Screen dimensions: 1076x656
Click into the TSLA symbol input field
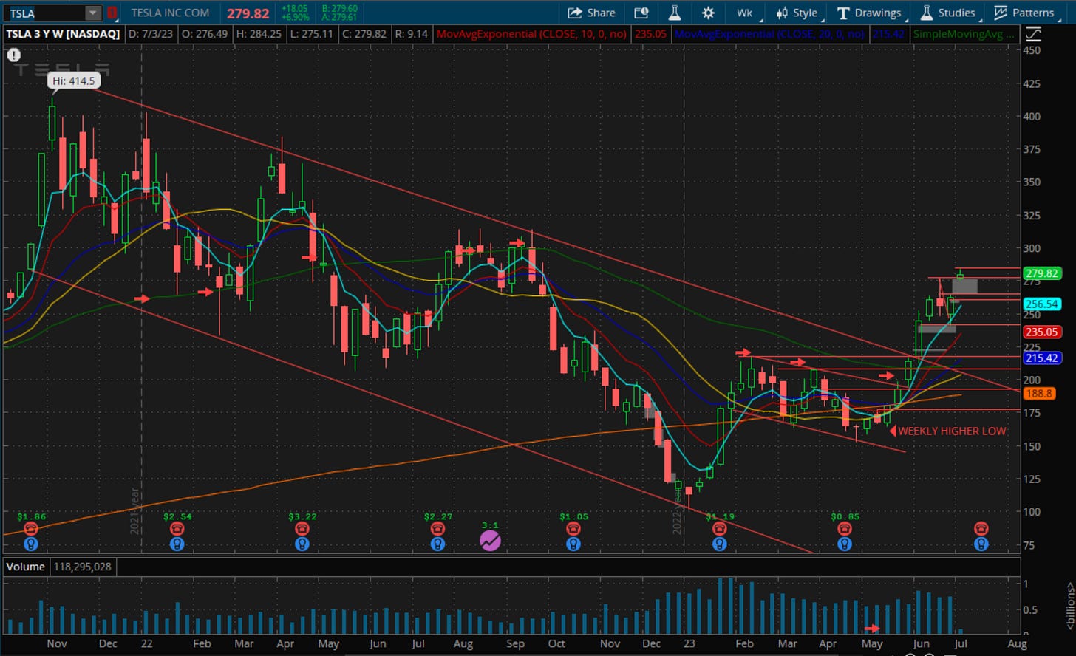(44, 13)
